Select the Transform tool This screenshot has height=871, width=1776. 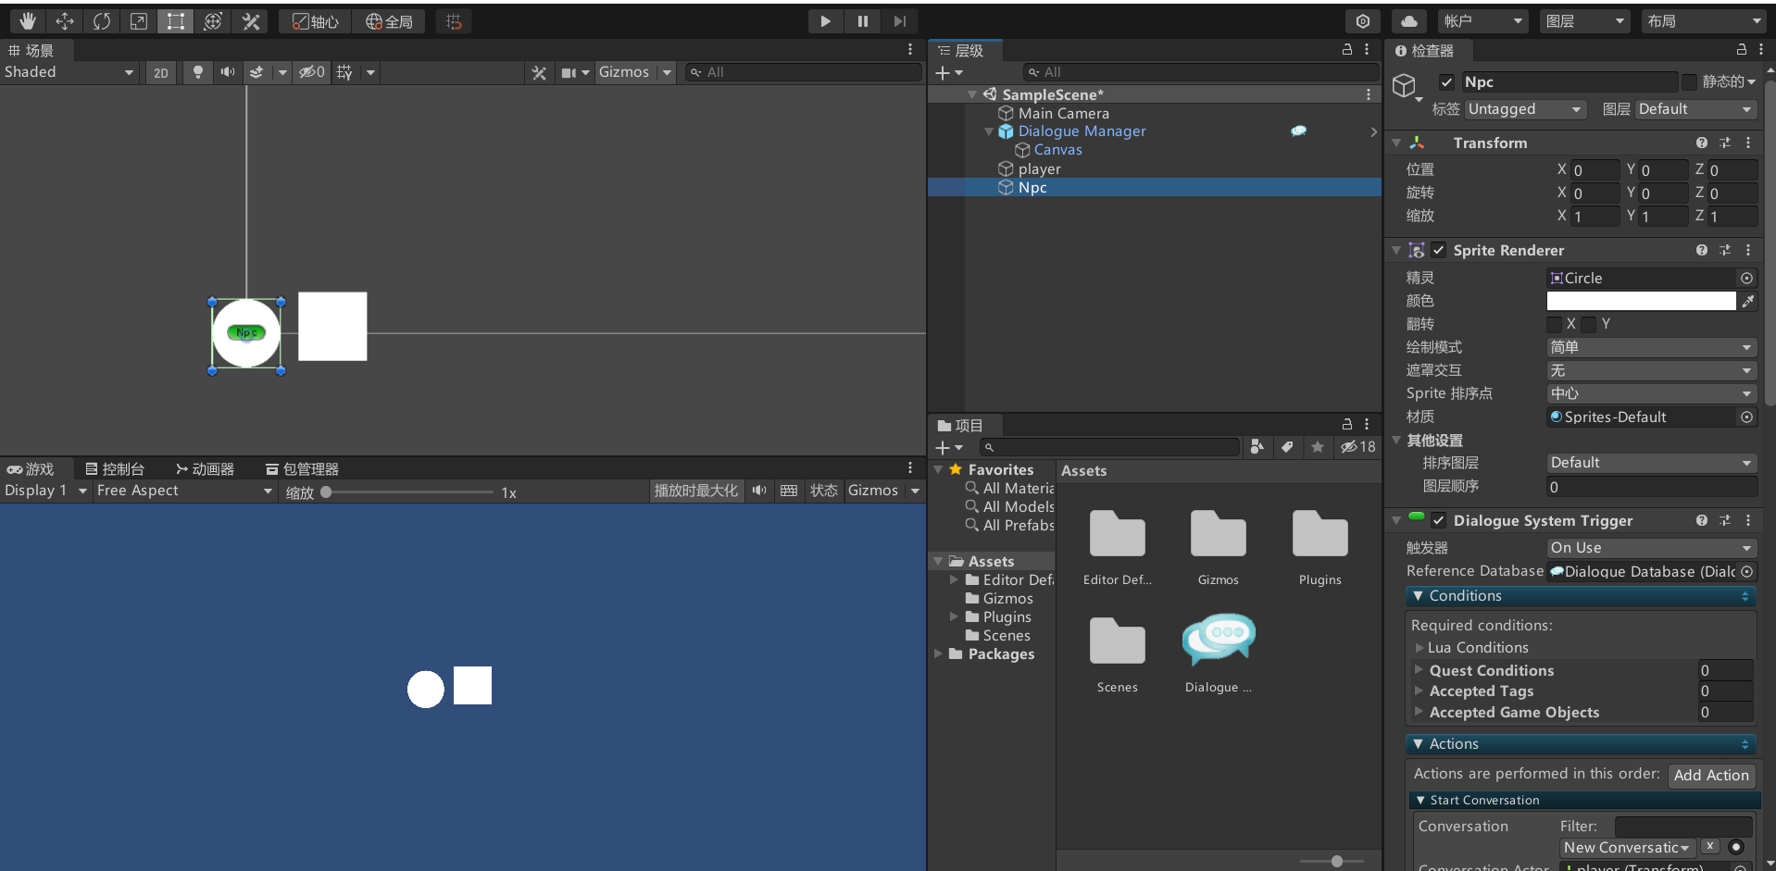tap(213, 21)
